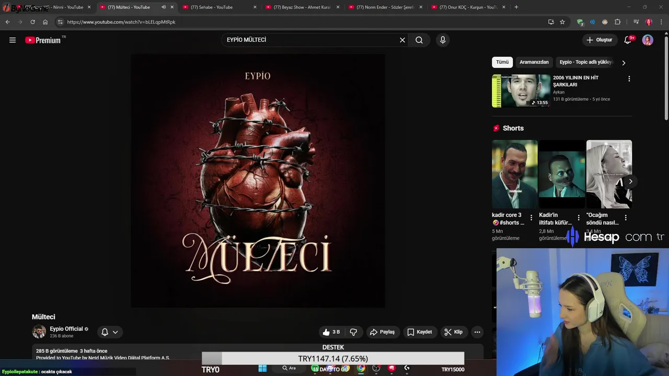This screenshot has height=376, width=669.
Task: Bookmark this page with the star icon
Action: click(x=562, y=22)
